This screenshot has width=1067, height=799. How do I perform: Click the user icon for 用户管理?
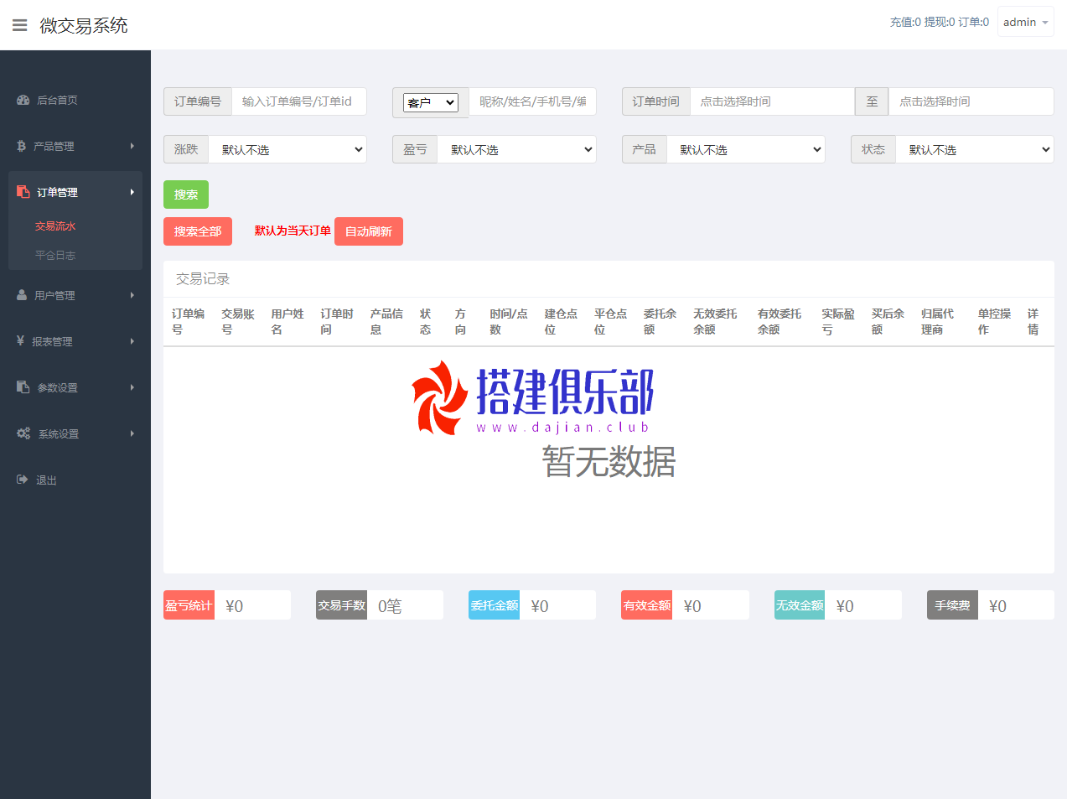coord(22,295)
